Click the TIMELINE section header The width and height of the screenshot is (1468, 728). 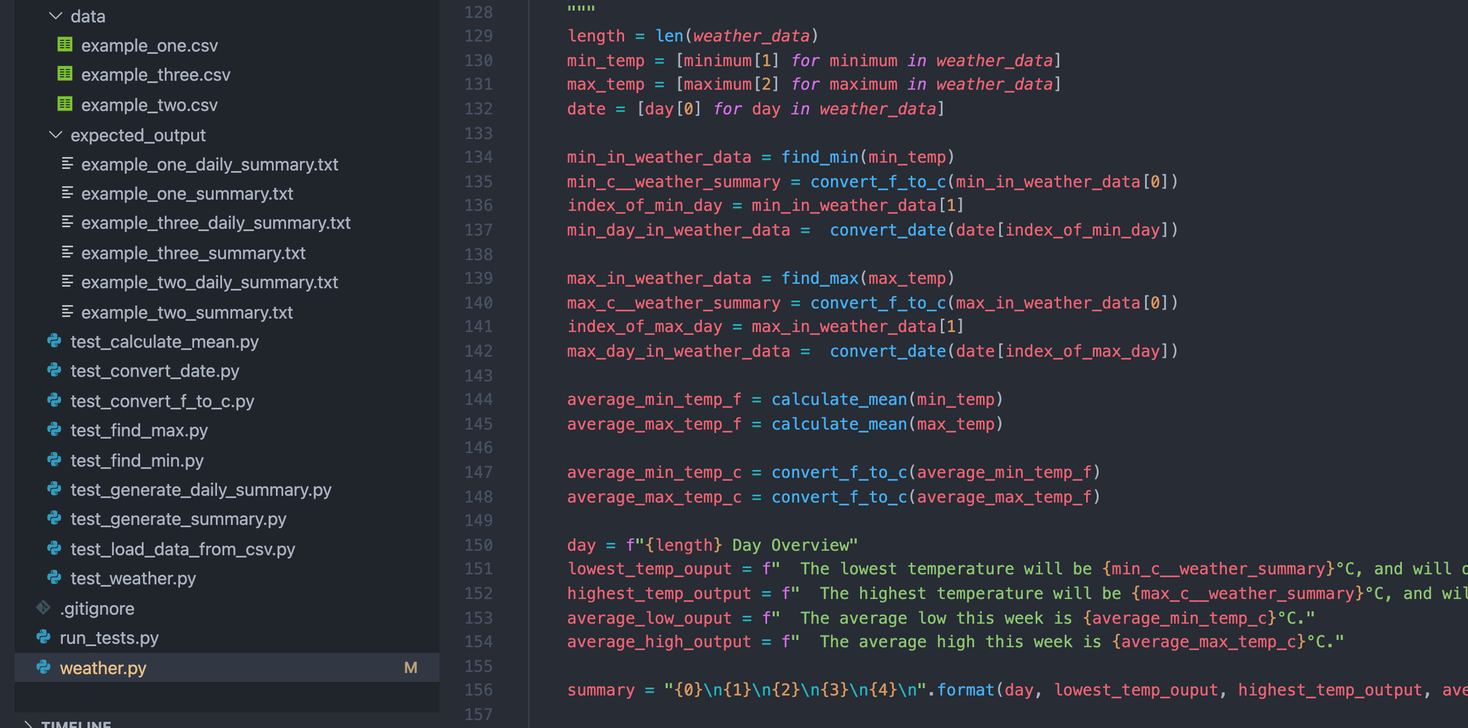[76, 724]
